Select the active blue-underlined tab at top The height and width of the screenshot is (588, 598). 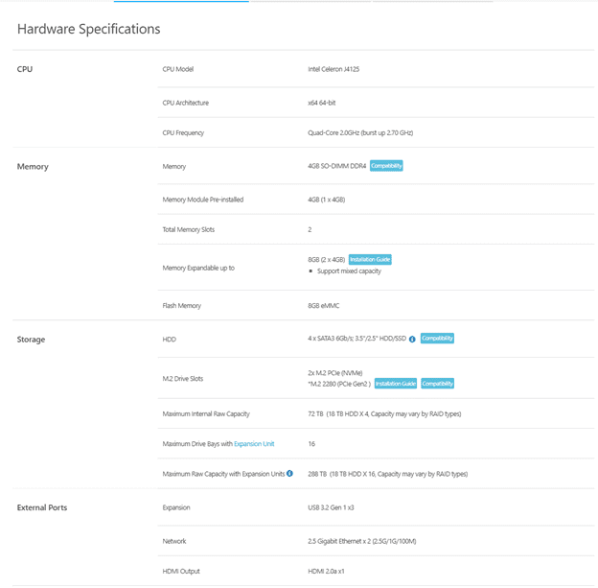click(x=181, y=1)
